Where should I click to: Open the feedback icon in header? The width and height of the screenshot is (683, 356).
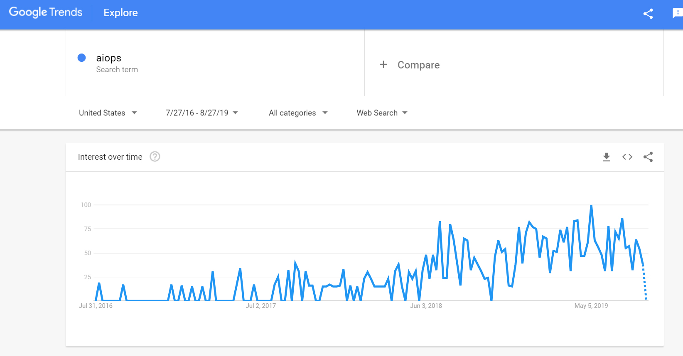(x=677, y=14)
